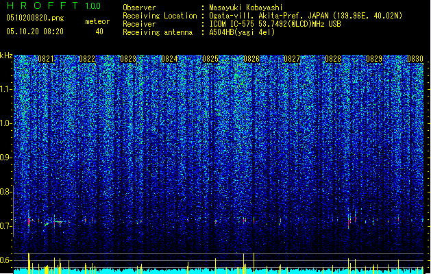Viewport: 431px width, 274px height.
Task: Click the 0830 time marker
Action: [x=415, y=59]
